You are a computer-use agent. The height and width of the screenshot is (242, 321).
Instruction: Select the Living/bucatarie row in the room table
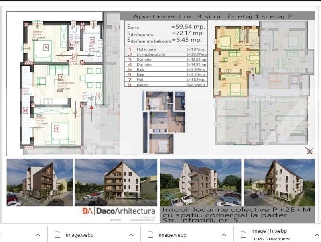click(167, 54)
